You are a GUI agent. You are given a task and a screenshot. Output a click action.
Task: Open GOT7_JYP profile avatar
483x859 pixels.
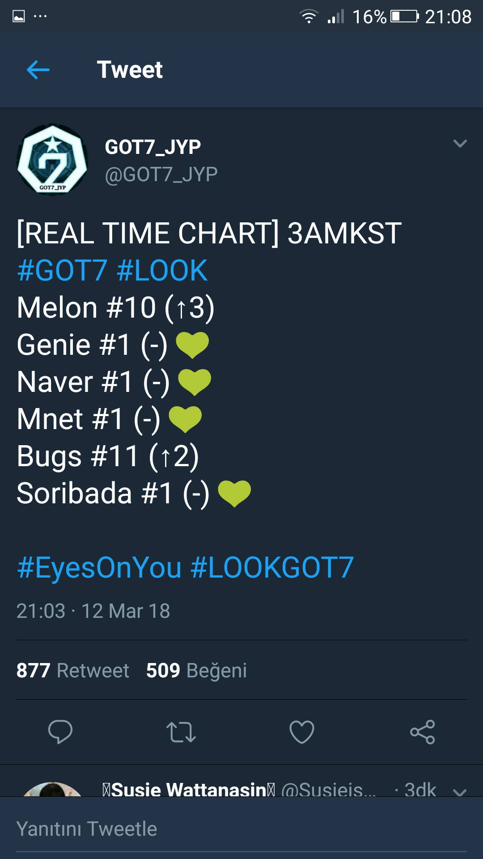(x=52, y=160)
